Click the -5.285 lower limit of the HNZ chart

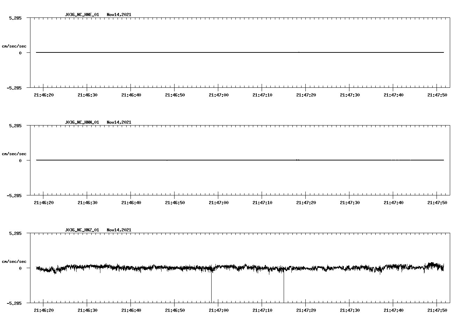tap(14, 303)
